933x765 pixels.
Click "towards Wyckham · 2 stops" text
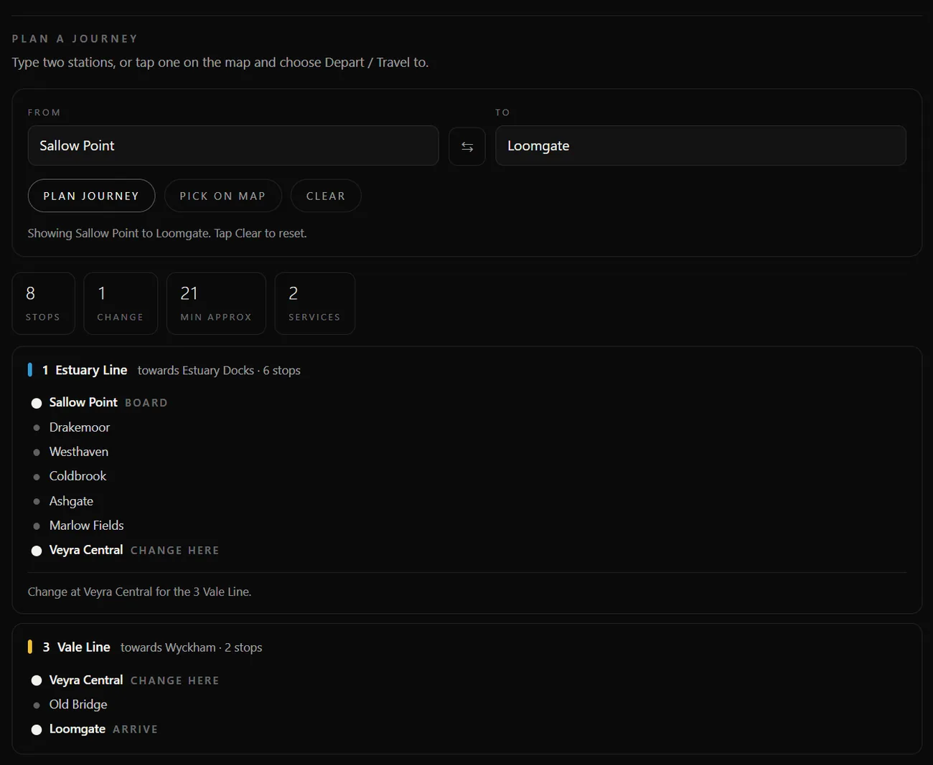click(192, 647)
